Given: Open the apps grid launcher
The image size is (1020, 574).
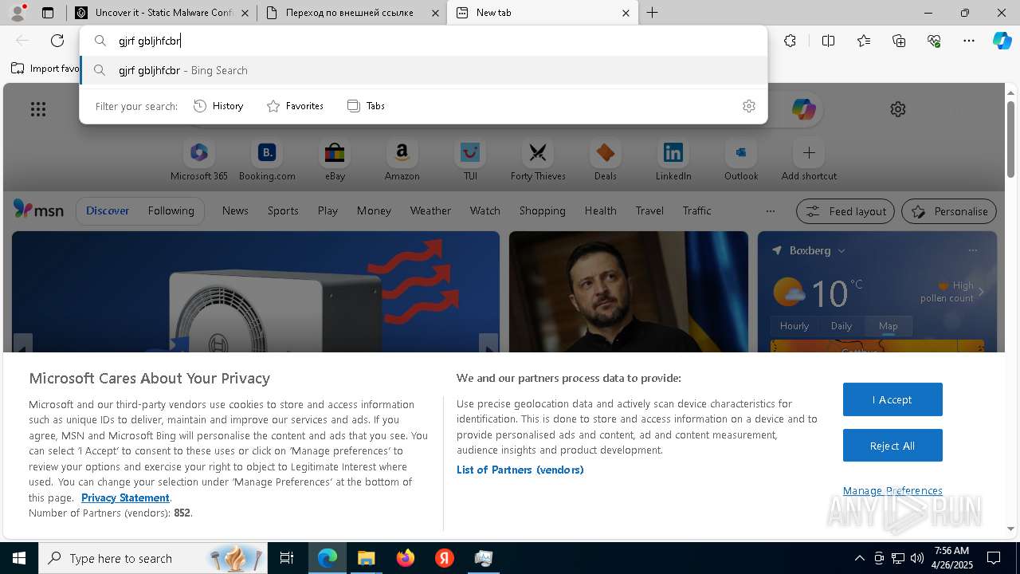Looking at the screenshot, I should click(x=38, y=109).
